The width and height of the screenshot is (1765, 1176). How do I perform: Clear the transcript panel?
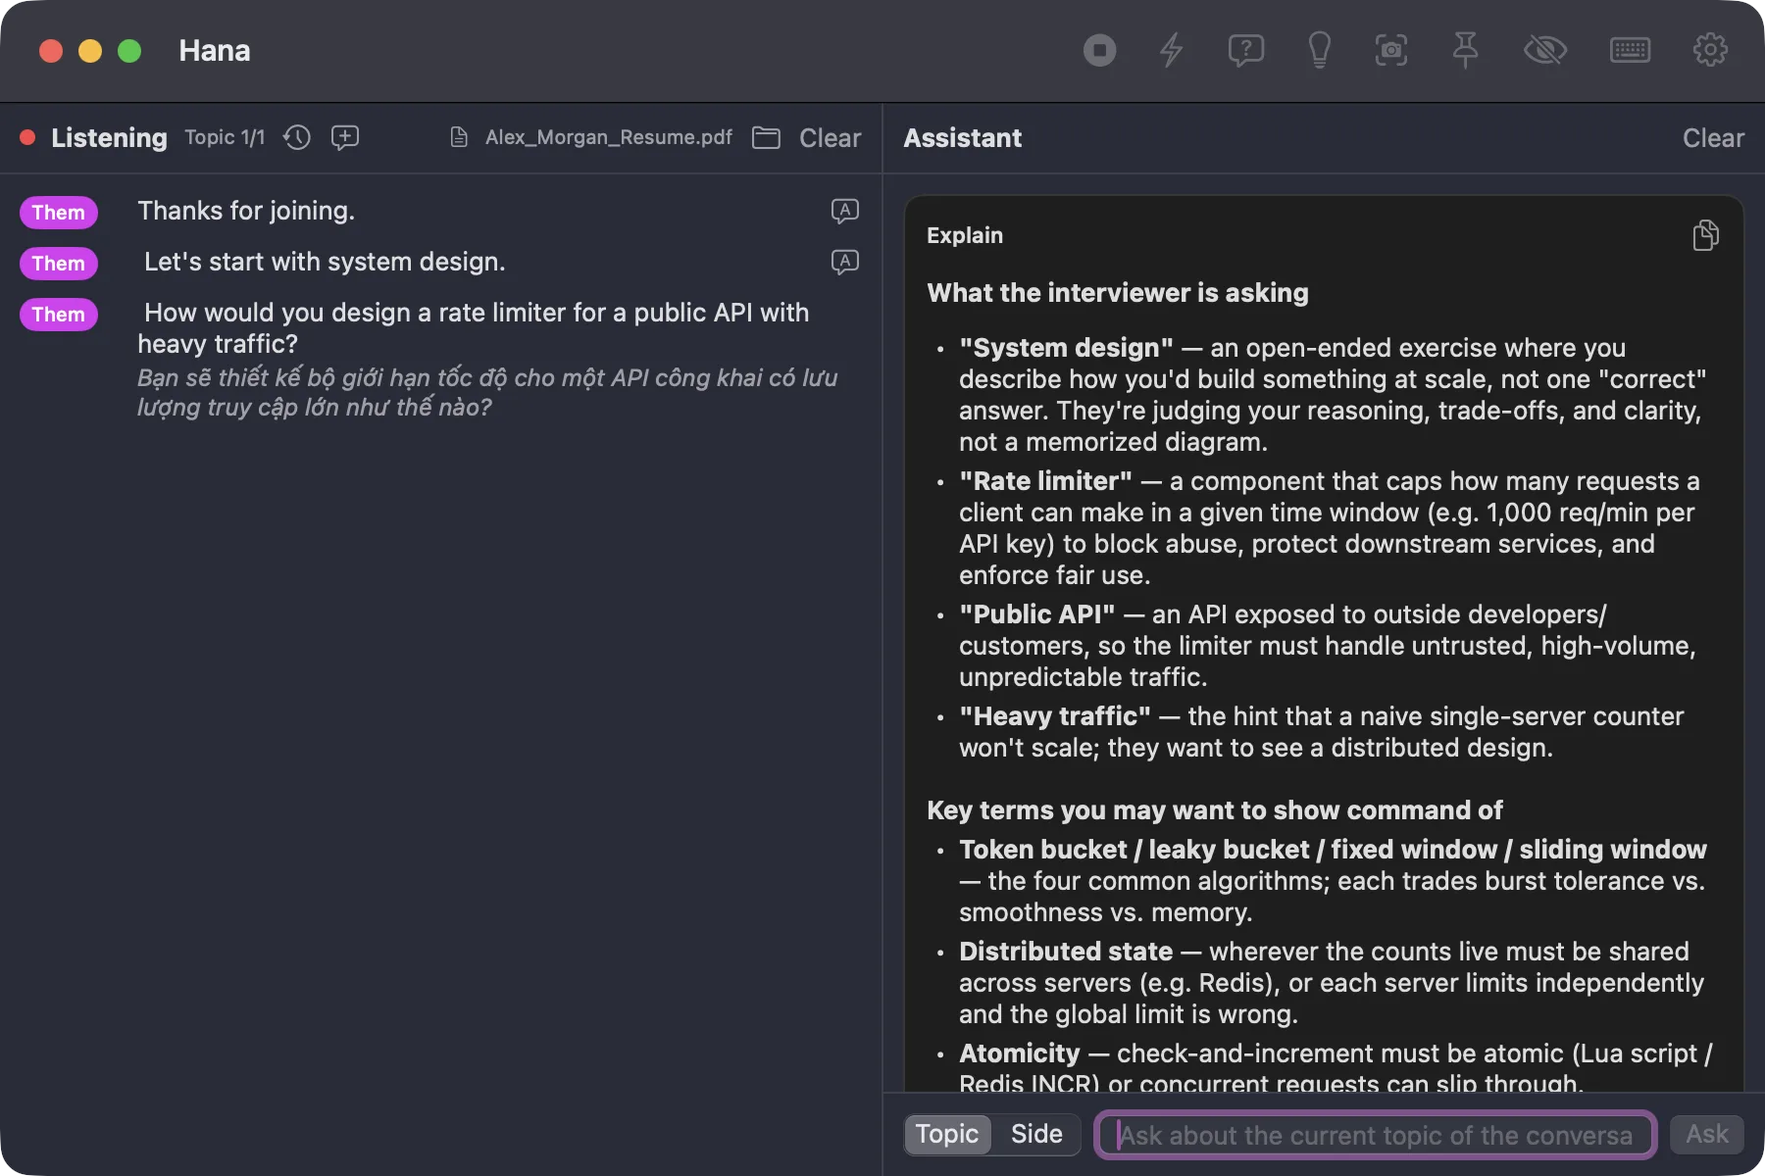pyautogui.click(x=830, y=138)
